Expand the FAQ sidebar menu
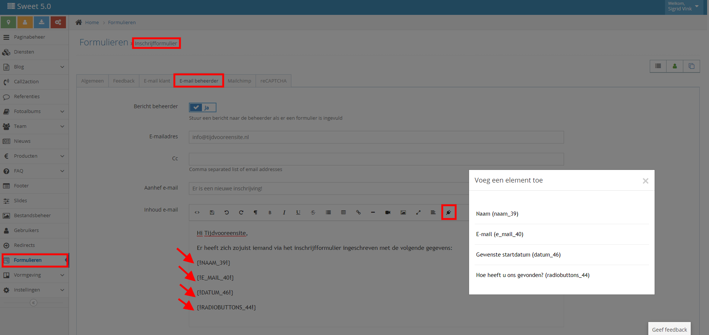This screenshot has width=709, height=335. 34,171
